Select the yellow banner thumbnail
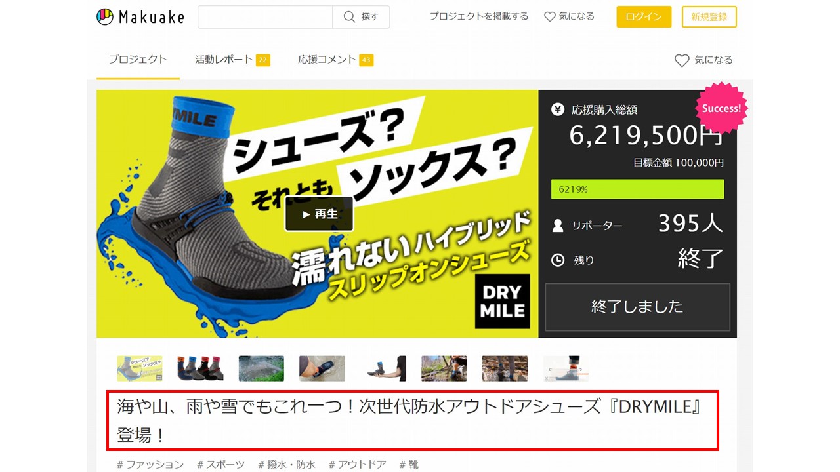Screen dimensions: 840x472 (x=140, y=368)
